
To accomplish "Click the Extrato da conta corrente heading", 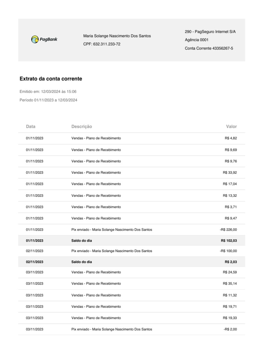I will pos(51,79).
